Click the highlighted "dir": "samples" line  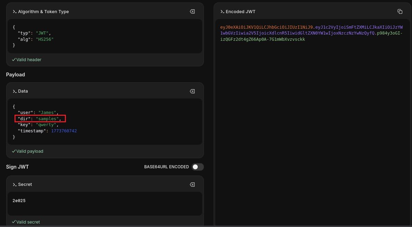click(x=40, y=119)
